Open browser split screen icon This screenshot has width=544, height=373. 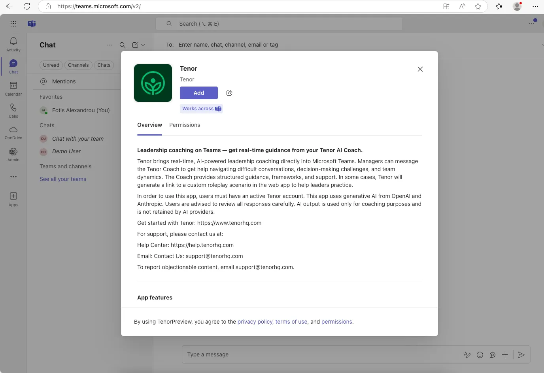[446, 6]
